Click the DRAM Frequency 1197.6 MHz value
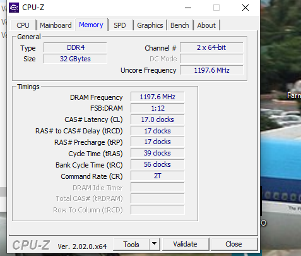301x256 pixels. click(158, 97)
